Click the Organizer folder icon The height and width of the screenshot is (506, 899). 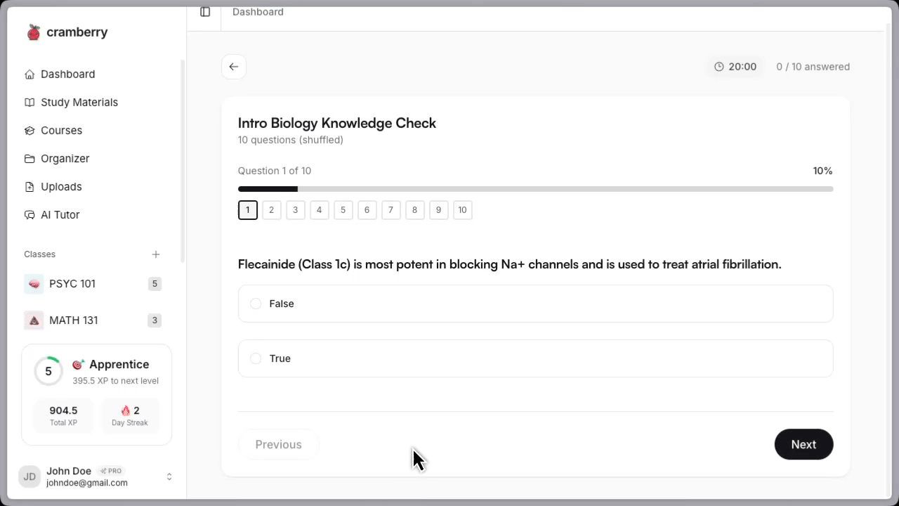point(29,158)
